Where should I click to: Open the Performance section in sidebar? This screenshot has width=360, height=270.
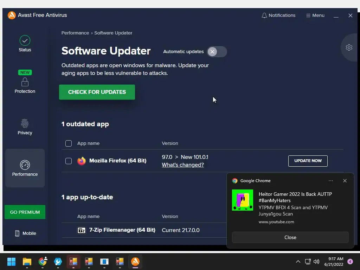(x=25, y=168)
